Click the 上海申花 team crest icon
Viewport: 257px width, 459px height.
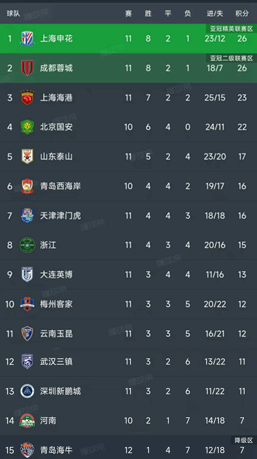point(27,38)
